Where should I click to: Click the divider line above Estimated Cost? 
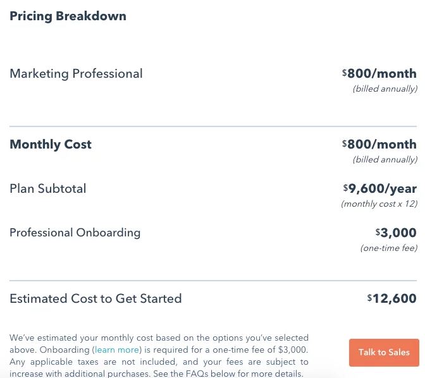pos(213,281)
